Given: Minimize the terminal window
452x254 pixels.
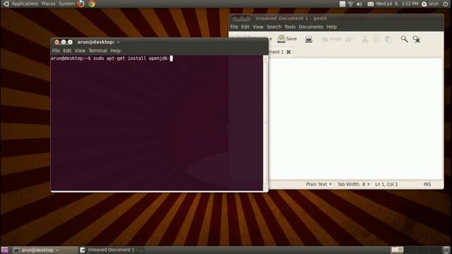Looking at the screenshot, I should pos(64,42).
